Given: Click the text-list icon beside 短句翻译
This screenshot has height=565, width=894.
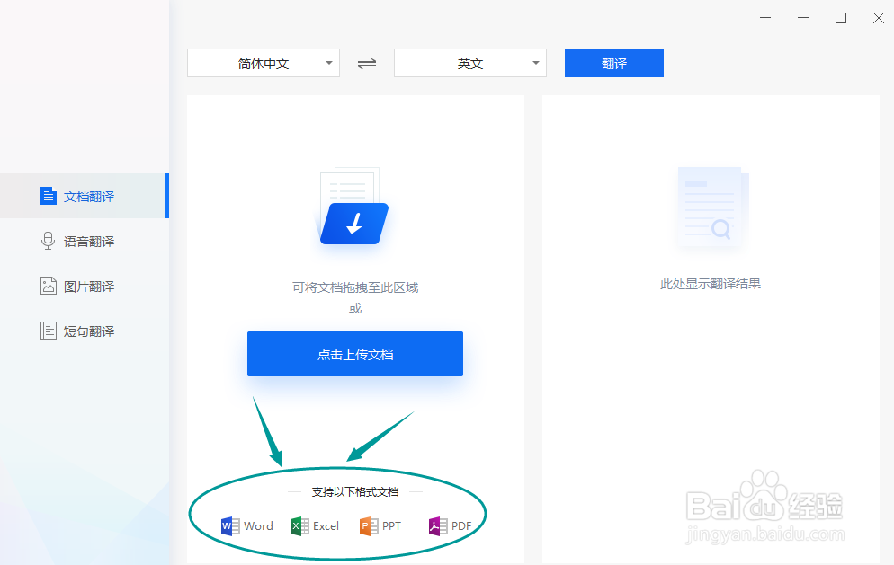Looking at the screenshot, I should [49, 331].
